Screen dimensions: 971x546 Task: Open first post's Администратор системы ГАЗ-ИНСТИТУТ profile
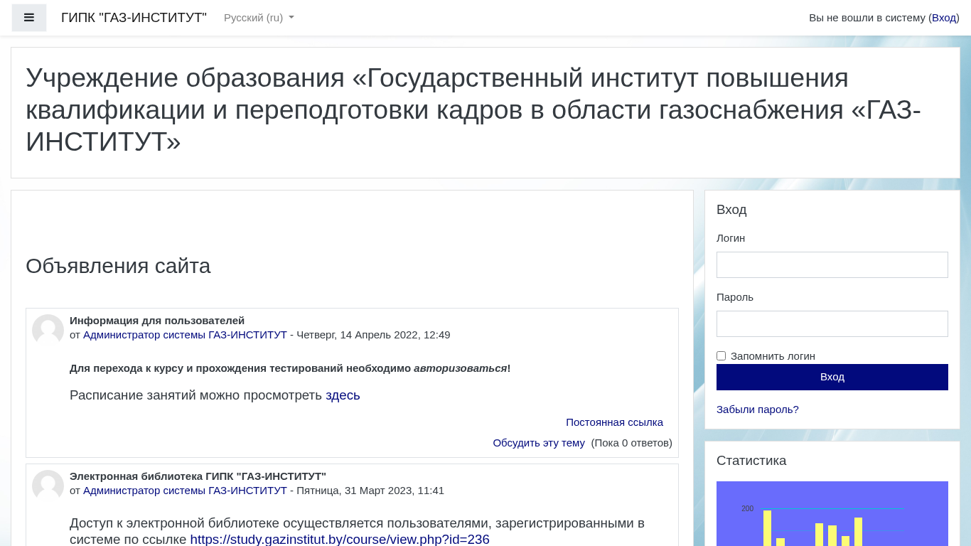[185, 335]
